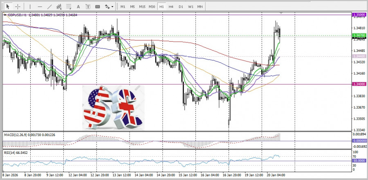
Task: Click the RSI 50.0000 level label
Action: [359, 160]
